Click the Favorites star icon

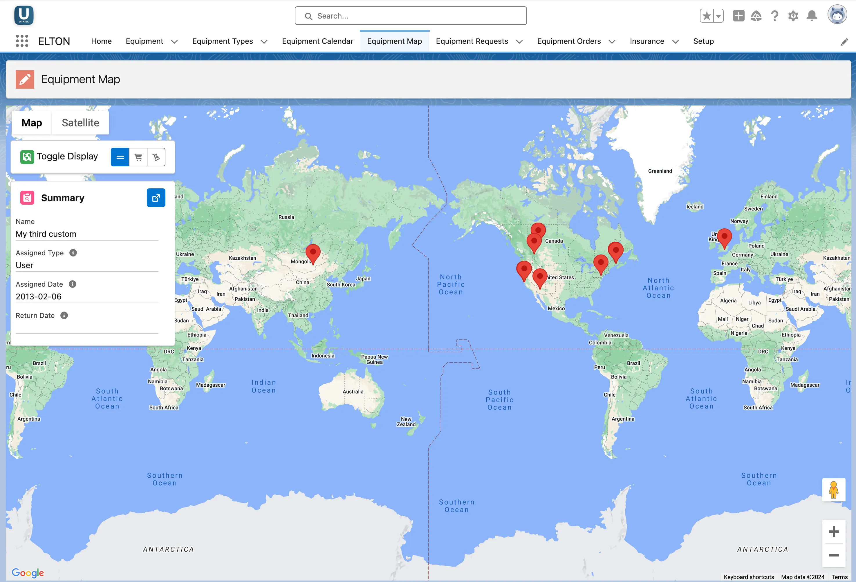pos(707,16)
